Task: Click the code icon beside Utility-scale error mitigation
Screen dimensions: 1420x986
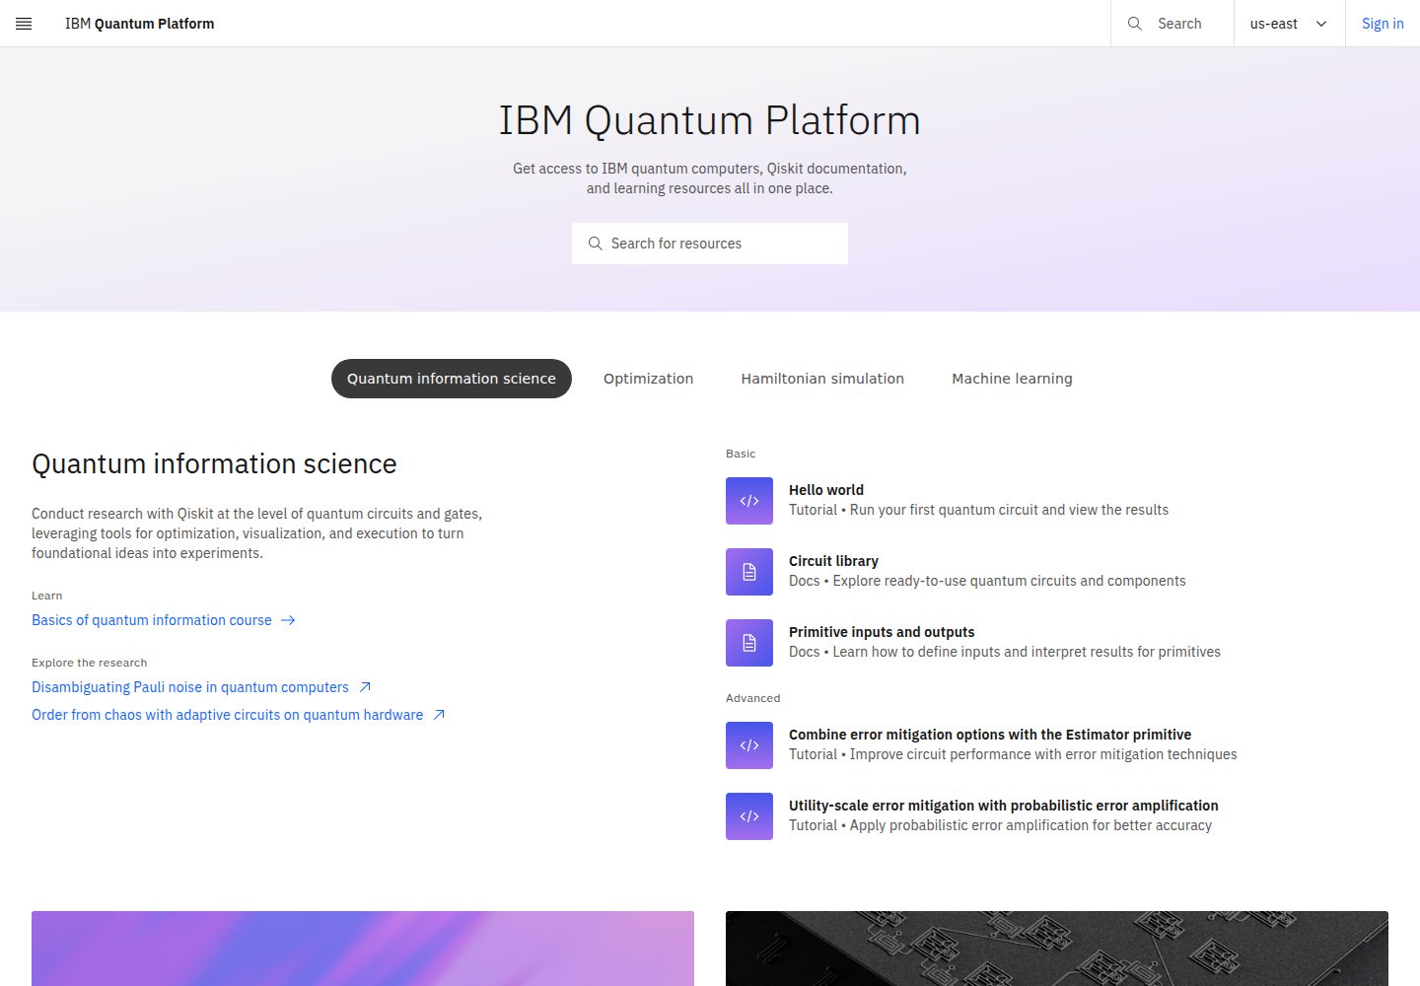Action: pyautogui.click(x=749, y=816)
